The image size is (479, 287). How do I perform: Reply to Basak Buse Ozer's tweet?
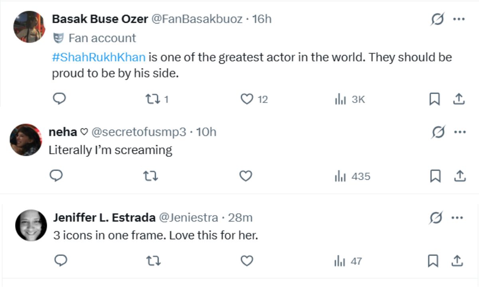59,98
